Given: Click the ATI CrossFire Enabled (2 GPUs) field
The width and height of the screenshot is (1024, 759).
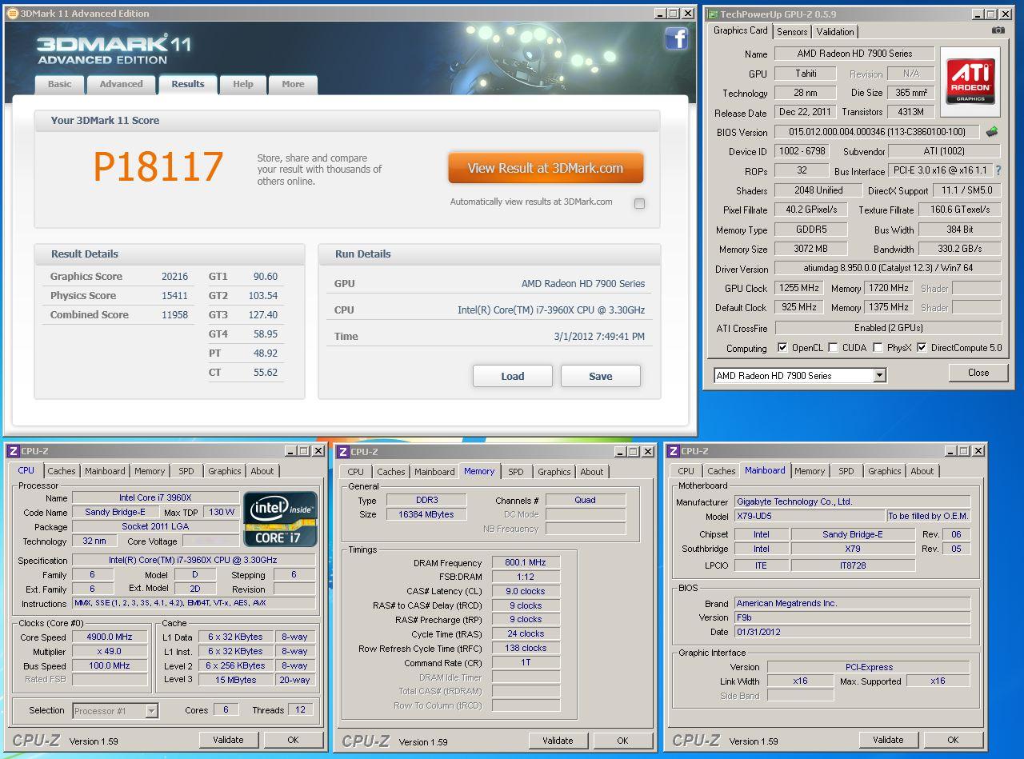Looking at the screenshot, I should coord(888,328).
